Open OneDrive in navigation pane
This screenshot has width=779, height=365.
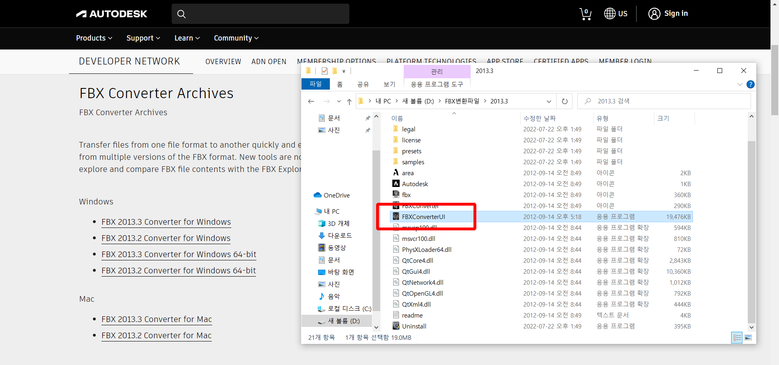[336, 195]
